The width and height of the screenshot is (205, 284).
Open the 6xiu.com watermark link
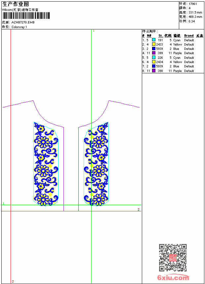click(x=173, y=277)
